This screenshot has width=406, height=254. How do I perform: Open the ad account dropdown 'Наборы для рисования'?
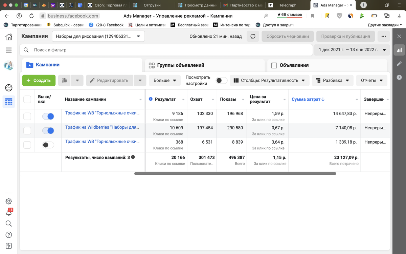tap(98, 36)
